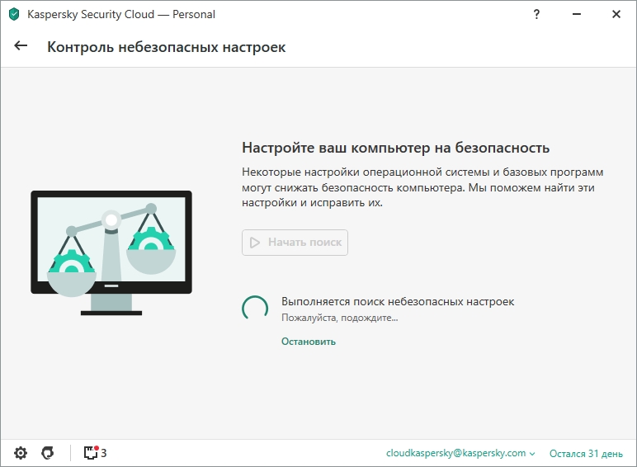Click the Остановить link

click(309, 342)
